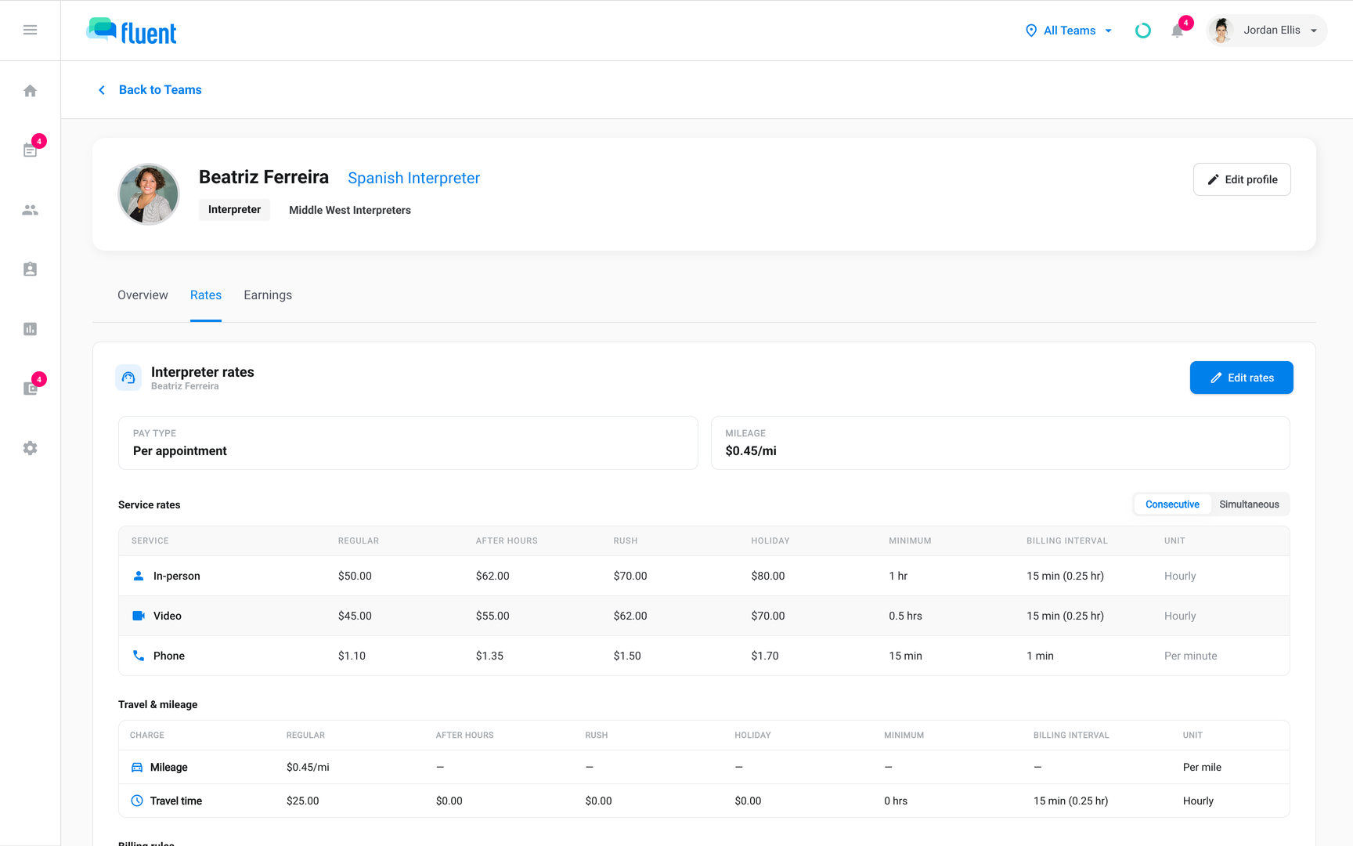The width and height of the screenshot is (1353, 846).
Task: Click Video minimum 0.5 hrs
Action: pos(905,616)
